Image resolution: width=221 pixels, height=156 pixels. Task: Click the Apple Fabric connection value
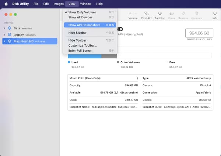[203, 92]
